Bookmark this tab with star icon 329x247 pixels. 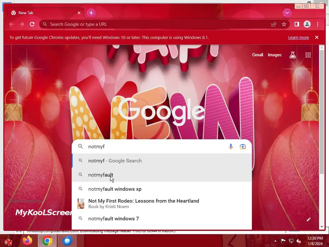point(284,24)
